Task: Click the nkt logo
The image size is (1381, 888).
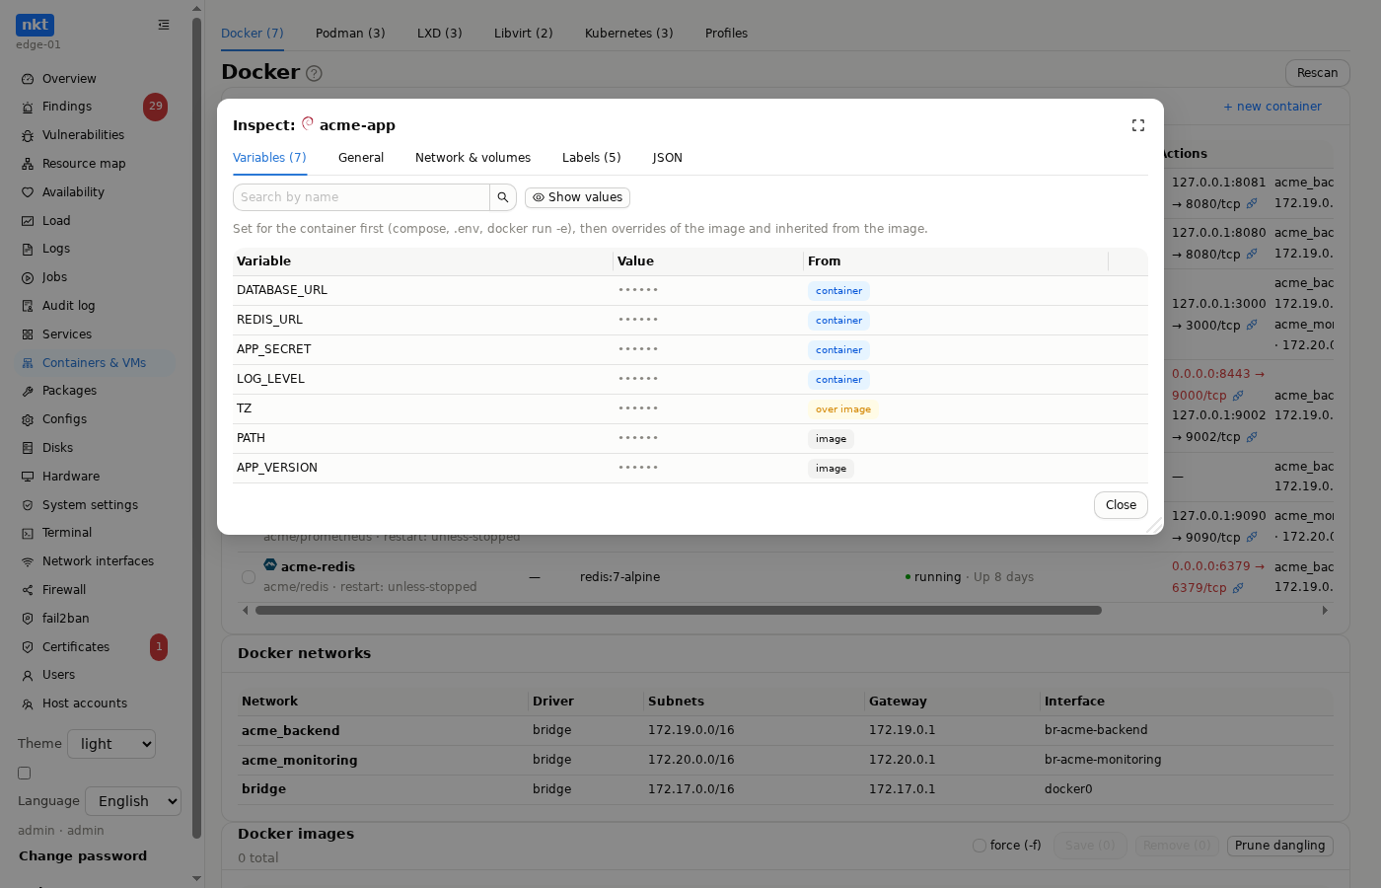Action: click(35, 25)
